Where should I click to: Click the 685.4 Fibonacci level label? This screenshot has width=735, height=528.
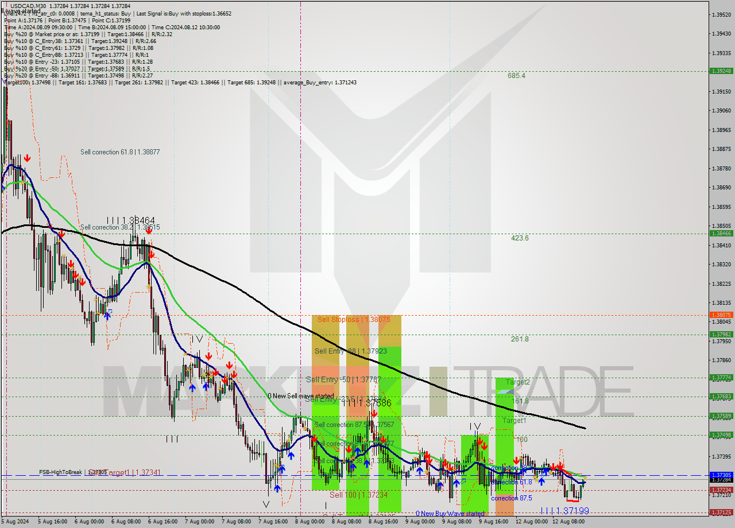[x=516, y=75]
